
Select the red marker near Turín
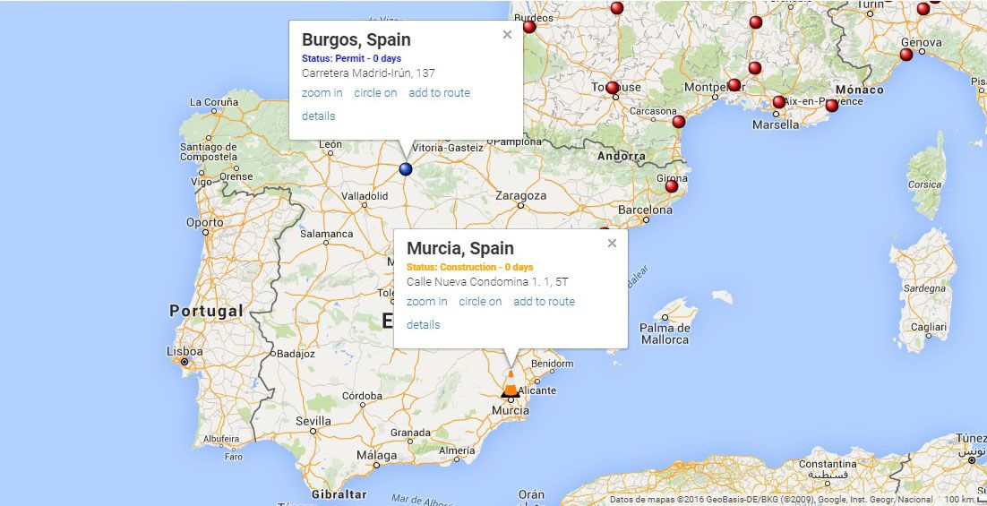pos(923,9)
